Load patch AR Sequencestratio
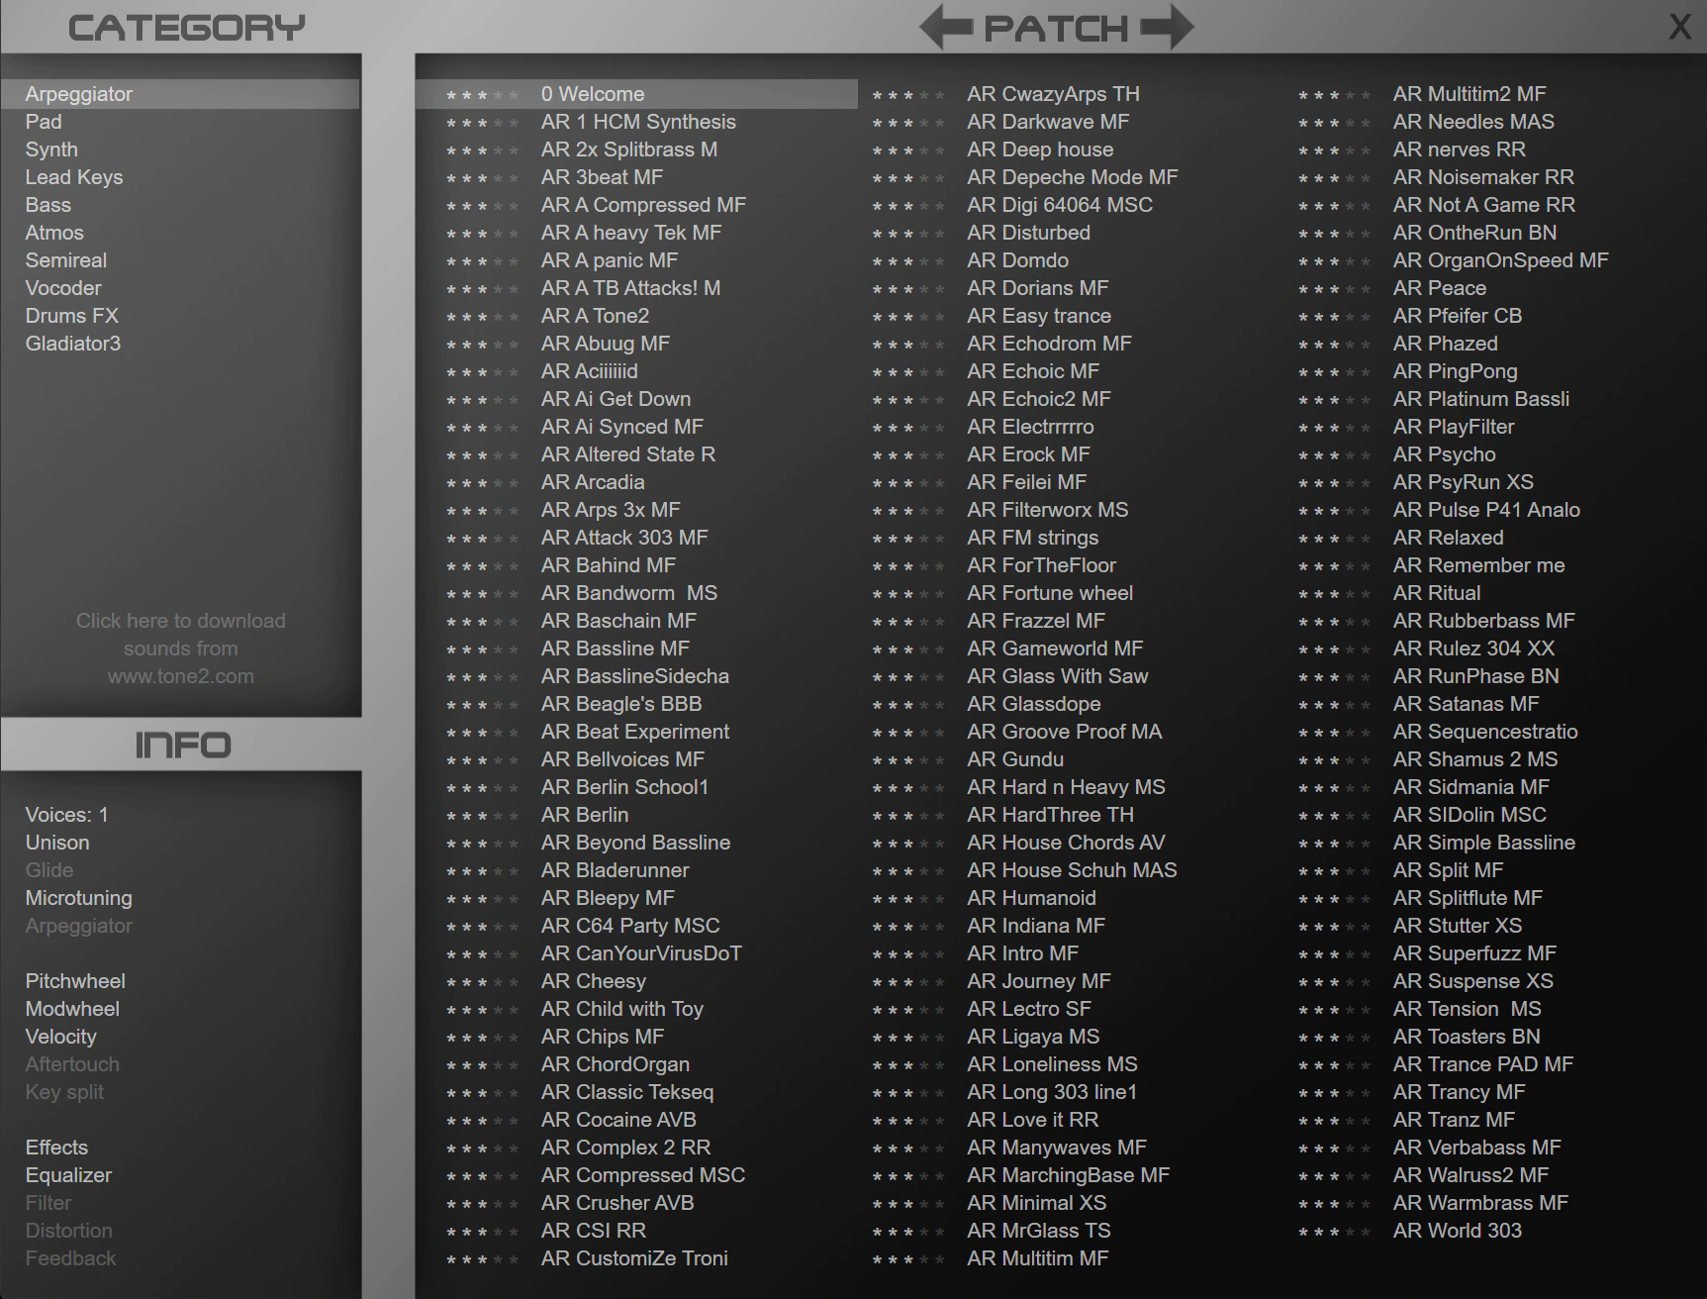1707x1299 pixels. tap(1485, 732)
